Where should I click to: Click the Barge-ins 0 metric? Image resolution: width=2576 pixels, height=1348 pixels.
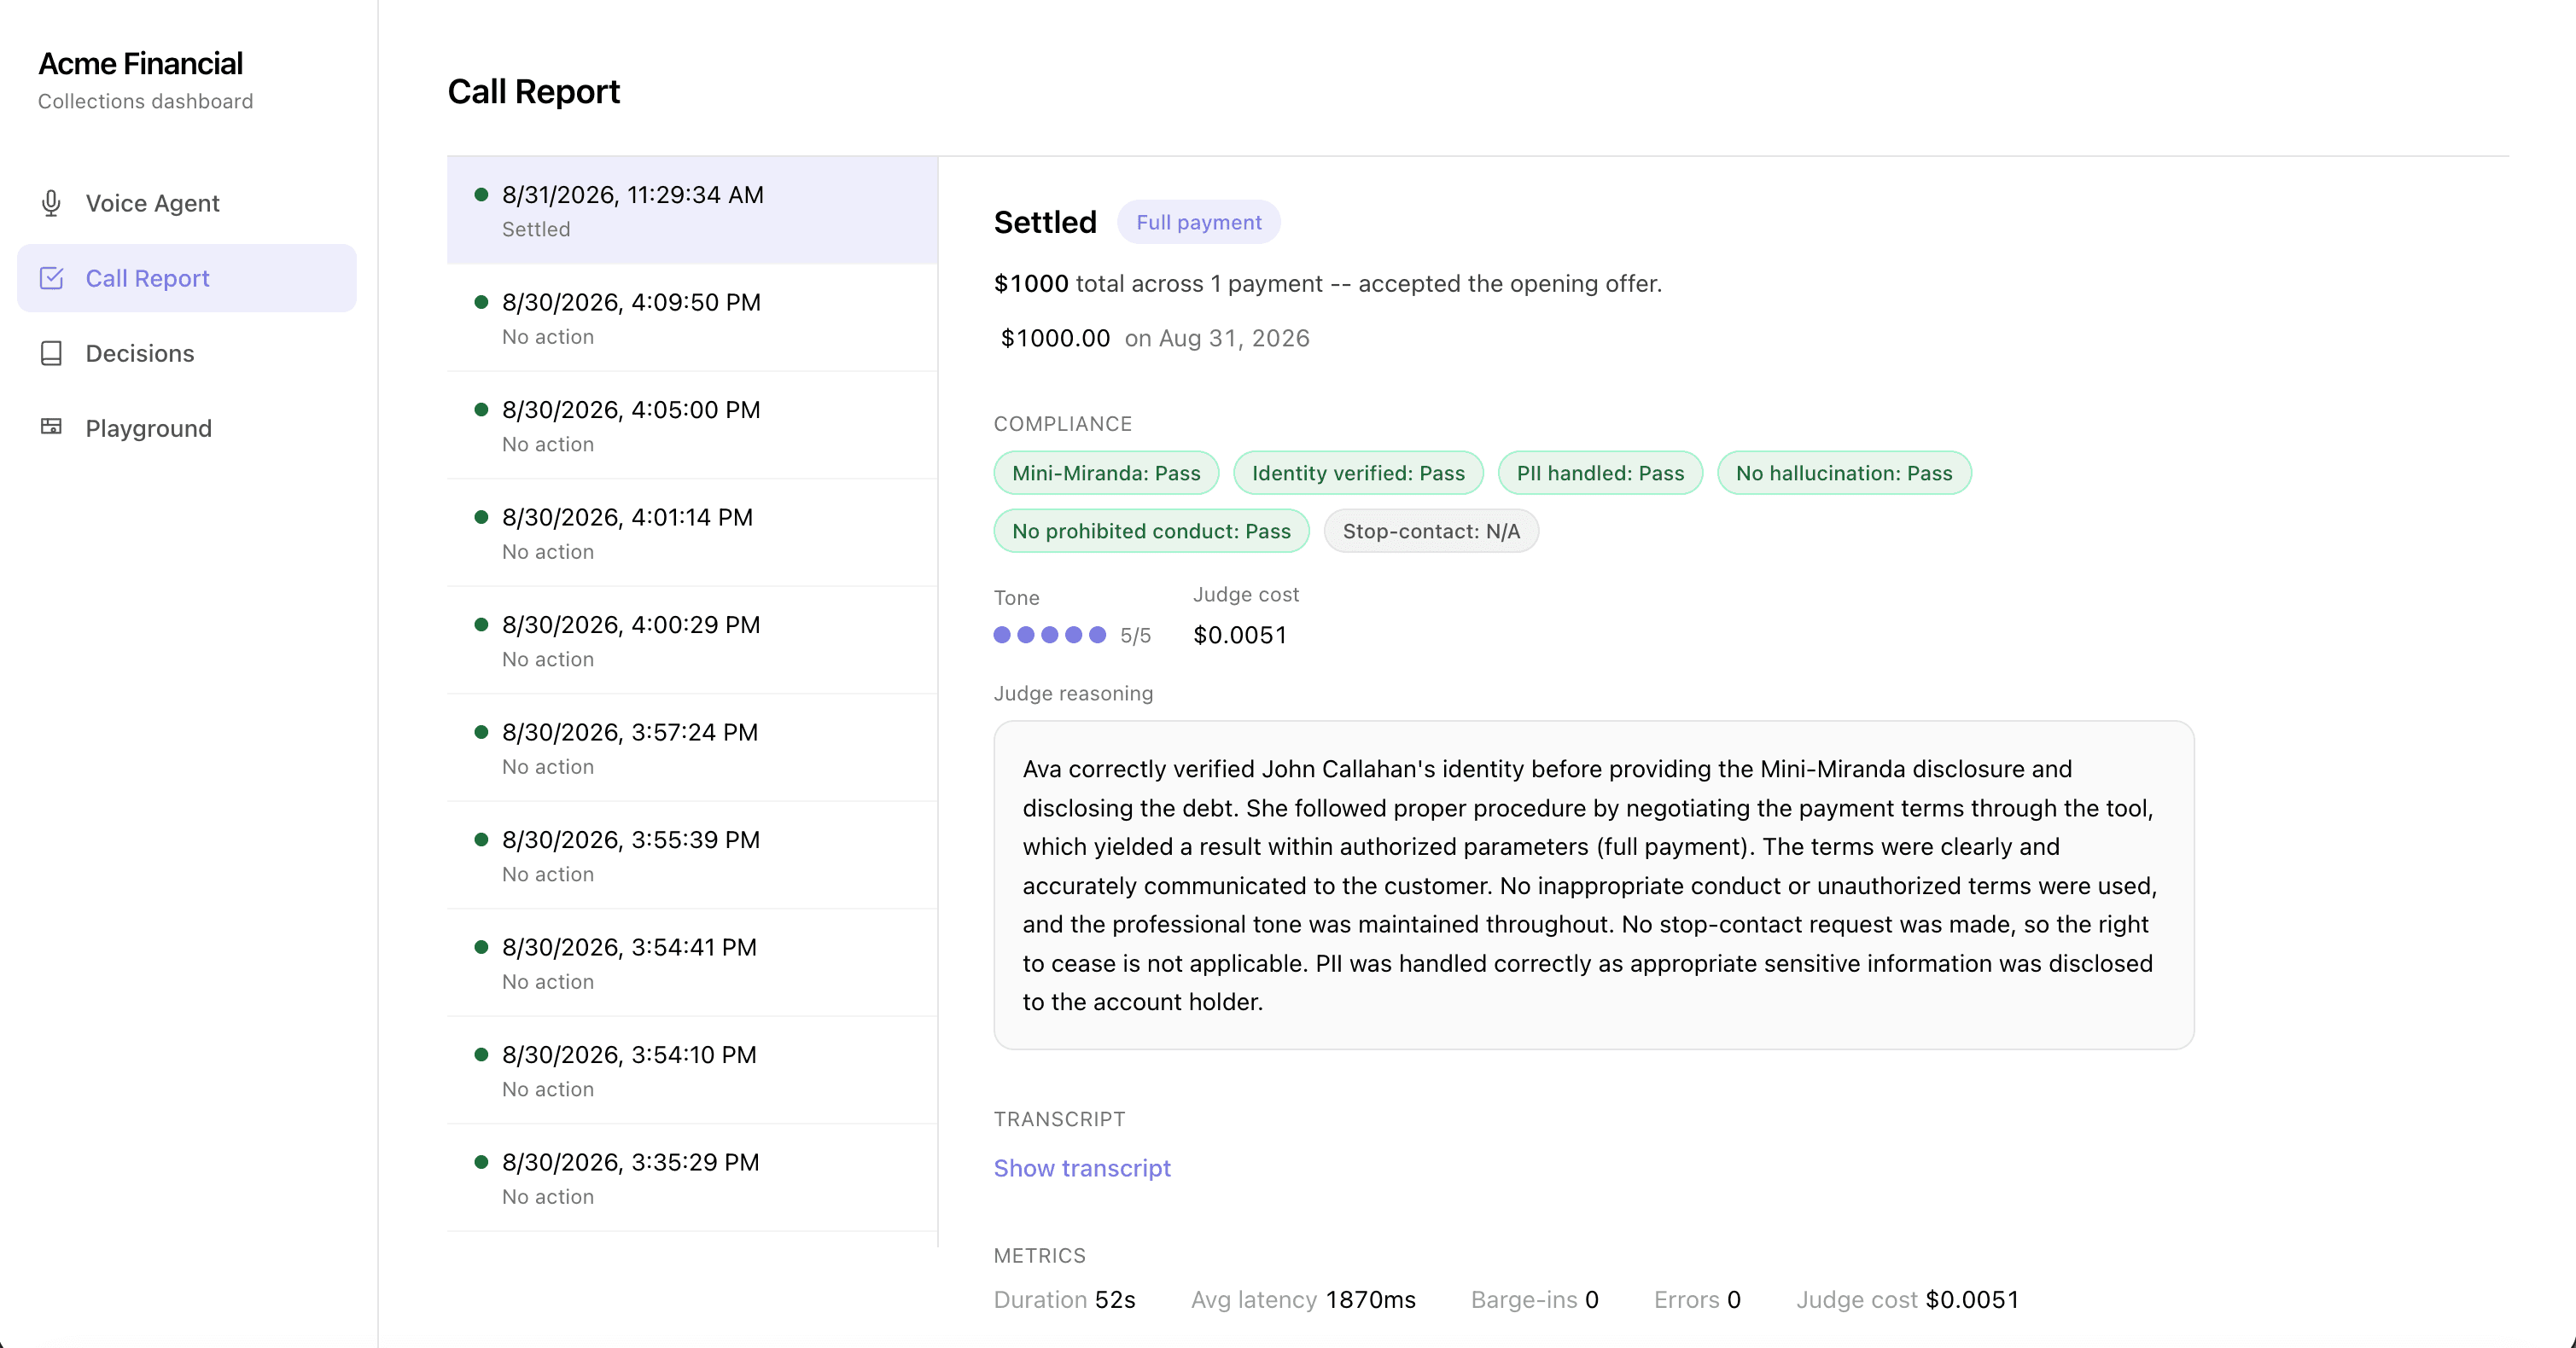[1534, 1300]
